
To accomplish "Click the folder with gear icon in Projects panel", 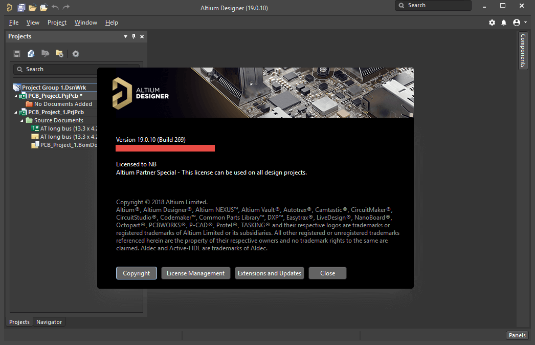I will coord(59,54).
